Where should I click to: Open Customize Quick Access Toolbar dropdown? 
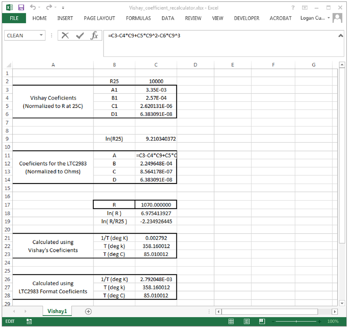coord(63,8)
